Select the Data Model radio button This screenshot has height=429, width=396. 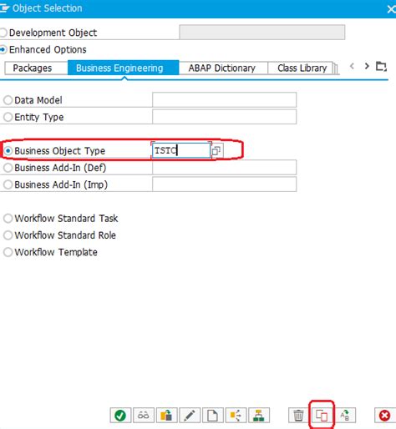coord(8,100)
